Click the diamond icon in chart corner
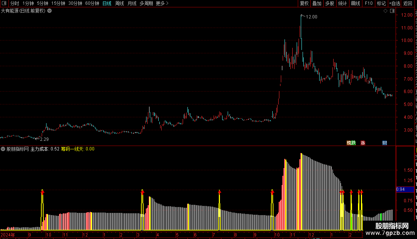The image size is (417, 239). pos(385,11)
